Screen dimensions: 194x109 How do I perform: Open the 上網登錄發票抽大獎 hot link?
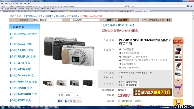click(155, 20)
